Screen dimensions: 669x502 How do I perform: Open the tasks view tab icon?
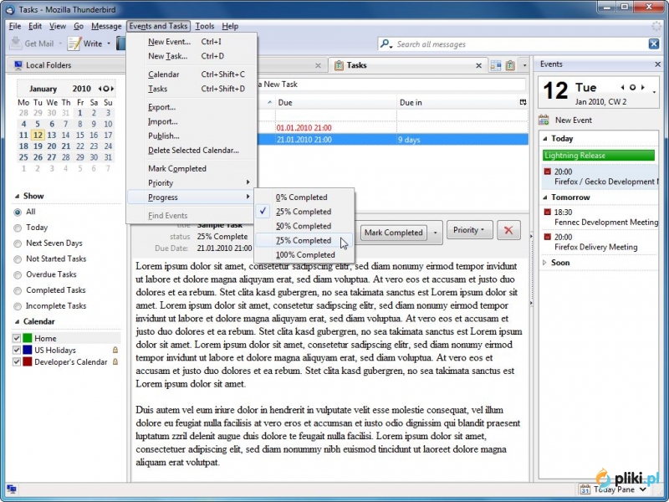click(x=510, y=65)
